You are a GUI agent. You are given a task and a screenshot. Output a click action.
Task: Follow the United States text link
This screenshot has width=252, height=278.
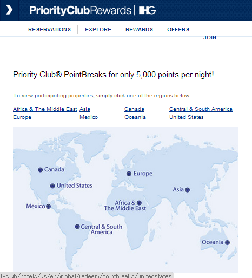coord(187,117)
